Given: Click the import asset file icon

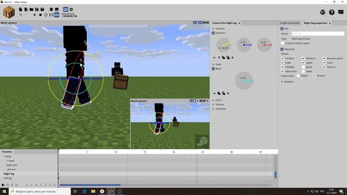Looking at the screenshot, I should (x=26, y=9).
